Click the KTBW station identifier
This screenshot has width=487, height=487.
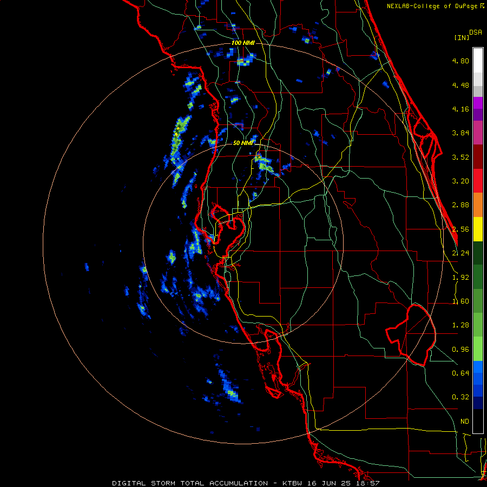click(292, 483)
